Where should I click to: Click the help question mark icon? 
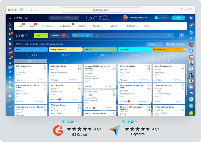tap(191, 18)
